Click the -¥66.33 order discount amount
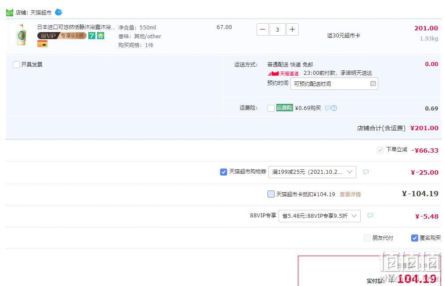This screenshot has height=286, width=445. (x=425, y=150)
